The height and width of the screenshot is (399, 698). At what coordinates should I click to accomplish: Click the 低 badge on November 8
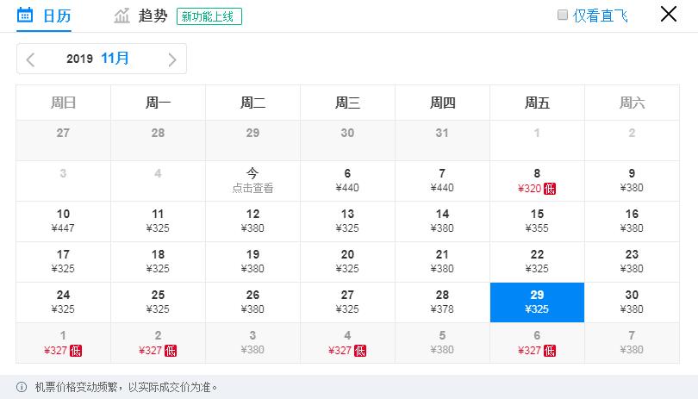549,189
